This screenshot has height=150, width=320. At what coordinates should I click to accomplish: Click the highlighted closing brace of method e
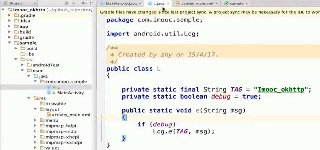tap(124, 138)
